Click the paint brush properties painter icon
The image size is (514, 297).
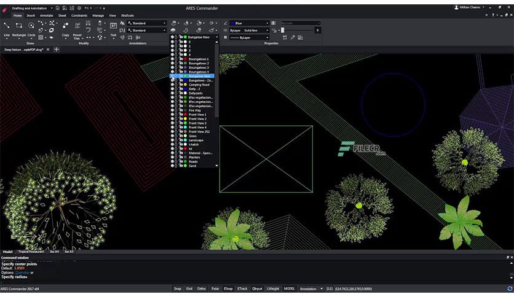(293, 37)
